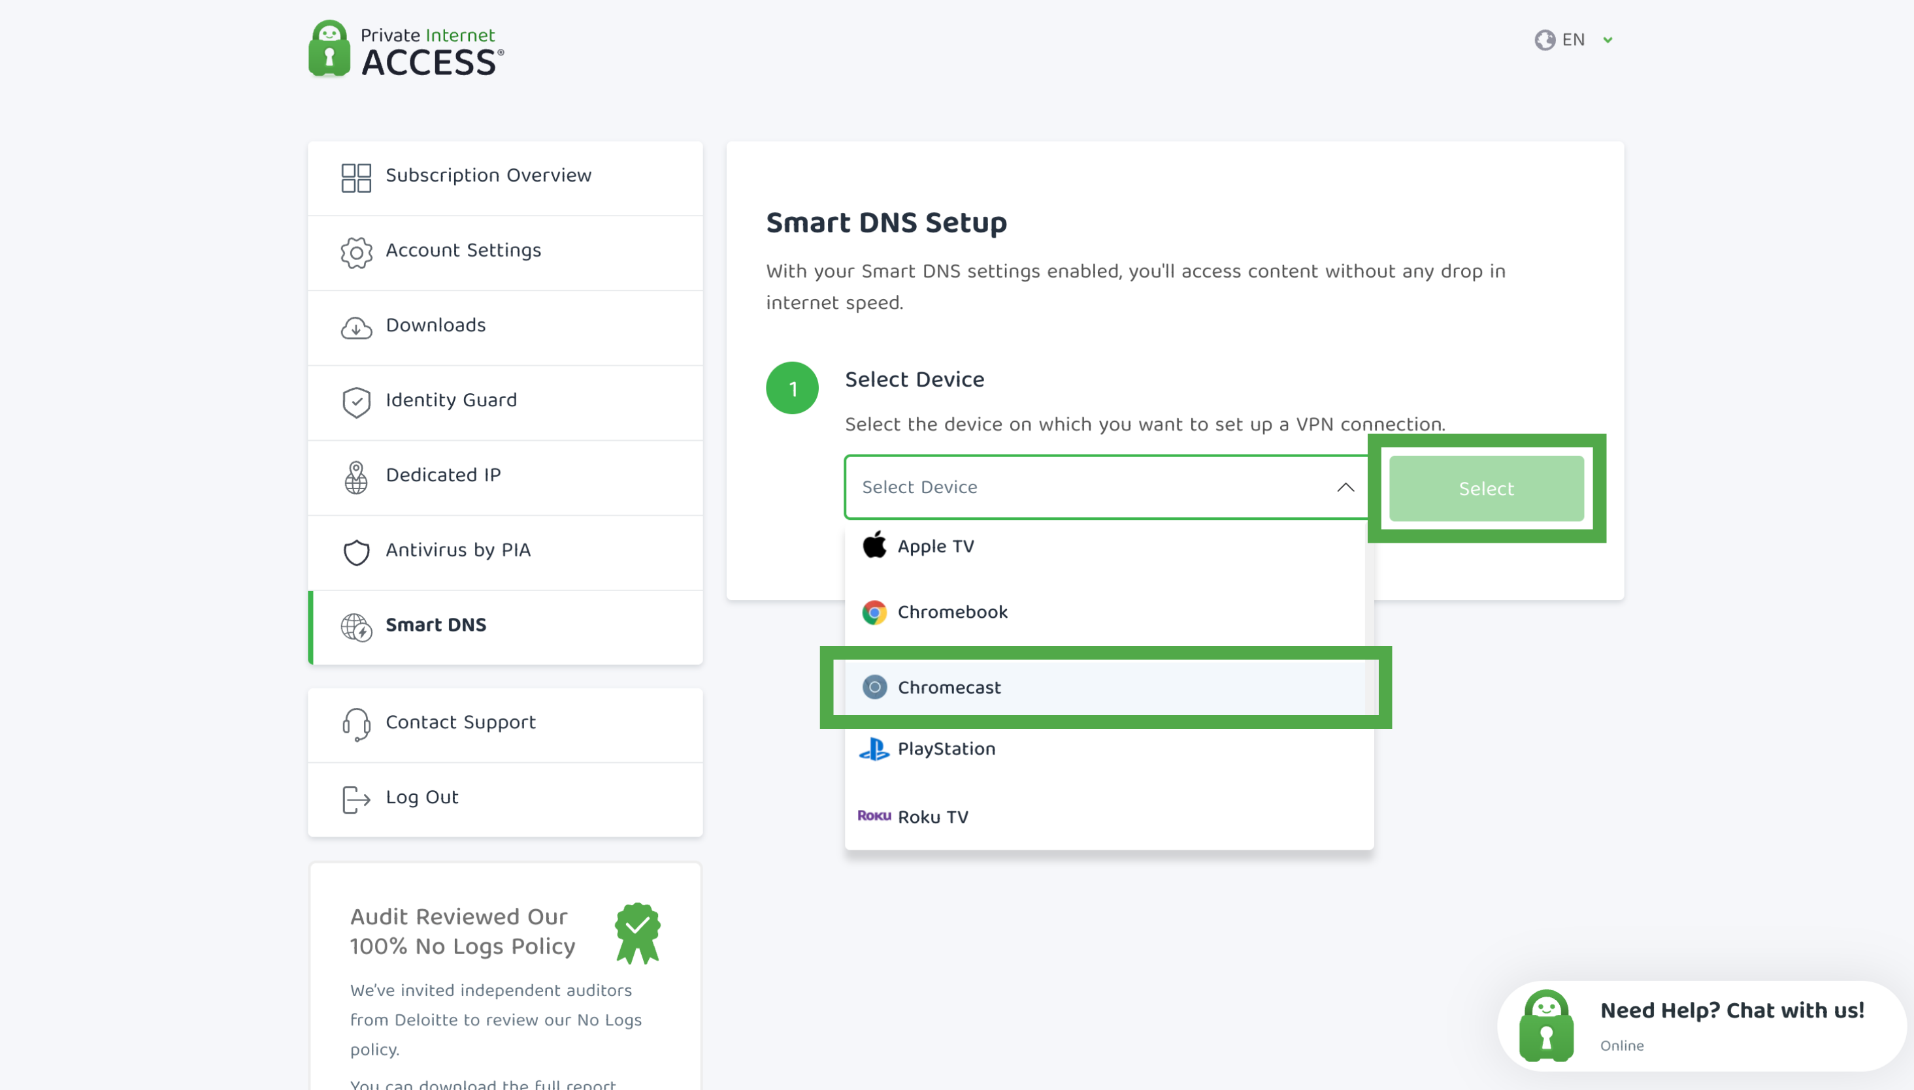The width and height of the screenshot is (1914, 1090).
Task: Click the Select Device combo box field
Action: pyautogui.click(x=1107, y=487)
